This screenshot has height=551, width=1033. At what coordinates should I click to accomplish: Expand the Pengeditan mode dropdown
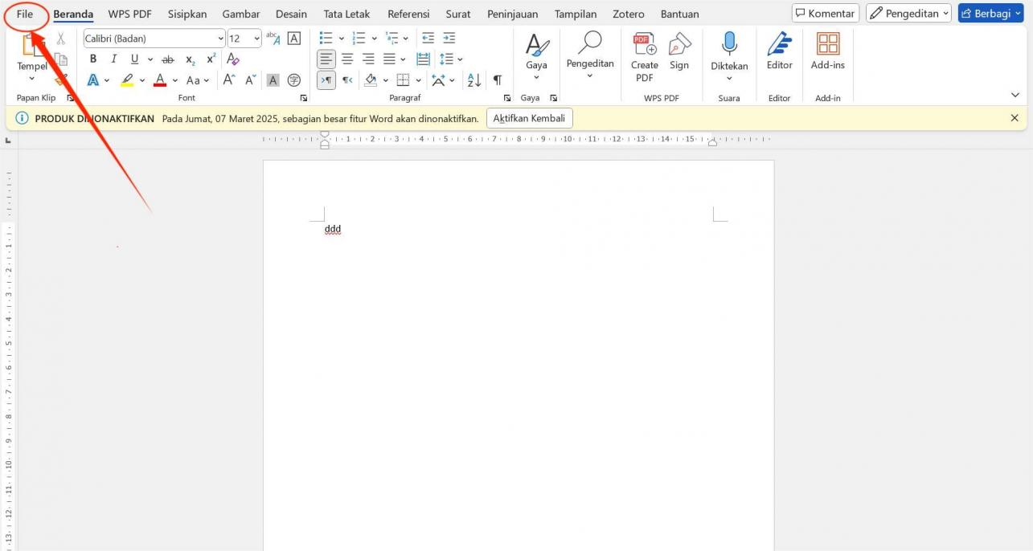pos(908,14)
